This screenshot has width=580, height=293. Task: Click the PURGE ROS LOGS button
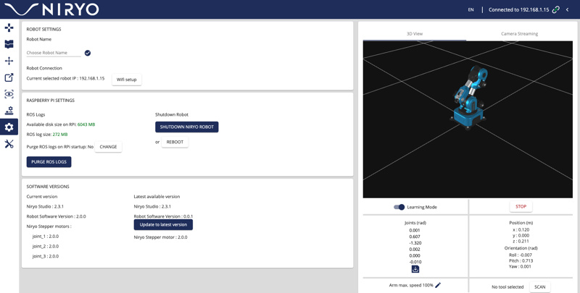tap(49, 162)
